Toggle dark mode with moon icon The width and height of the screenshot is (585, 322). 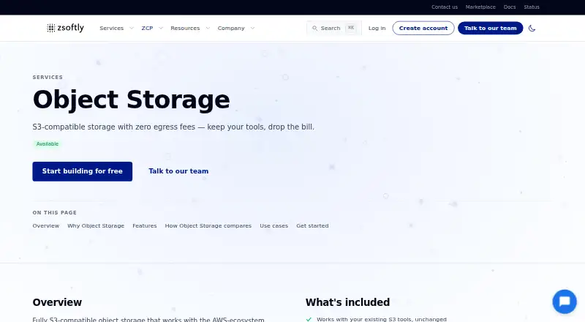pyautogui.click(x=532, y=28)
